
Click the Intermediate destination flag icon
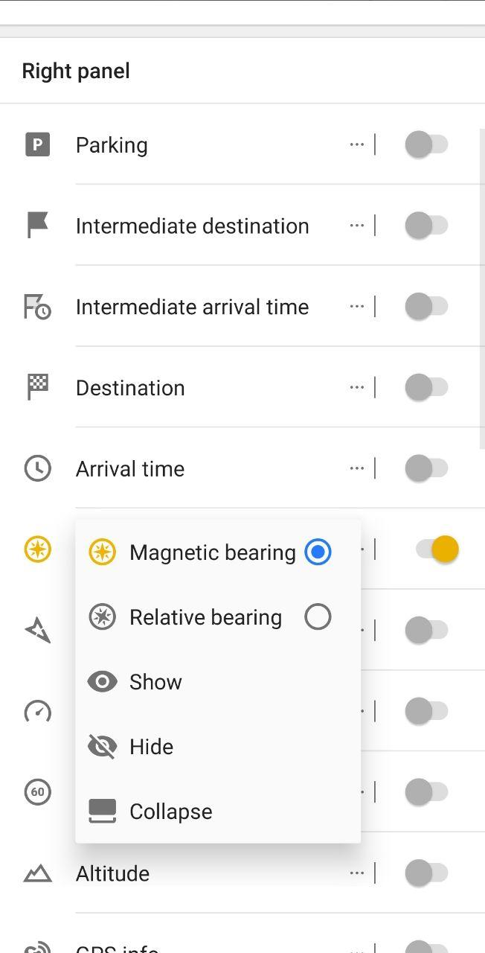(x=37, y=225)
